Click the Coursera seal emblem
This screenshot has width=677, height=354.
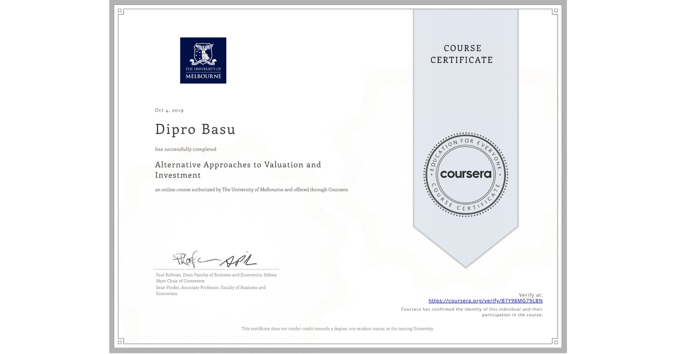coord(466,174)
